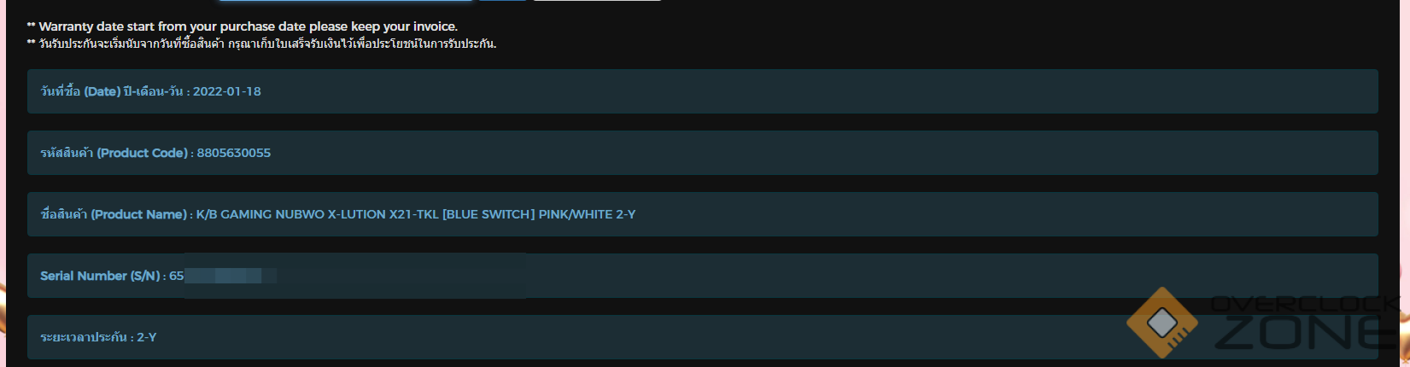Click the "(Product Code)" label
Screen dimensions: 1410x367
click(x=142, y=153)
